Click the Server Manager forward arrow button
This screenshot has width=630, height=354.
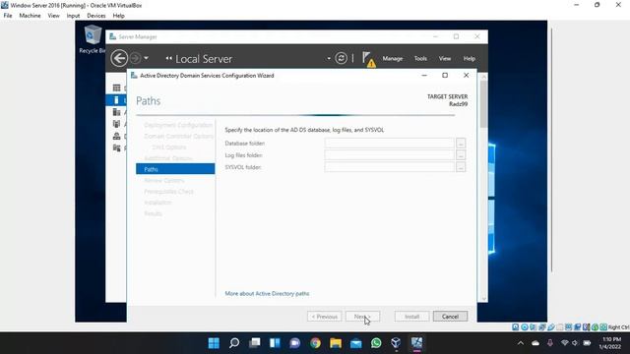136,58
